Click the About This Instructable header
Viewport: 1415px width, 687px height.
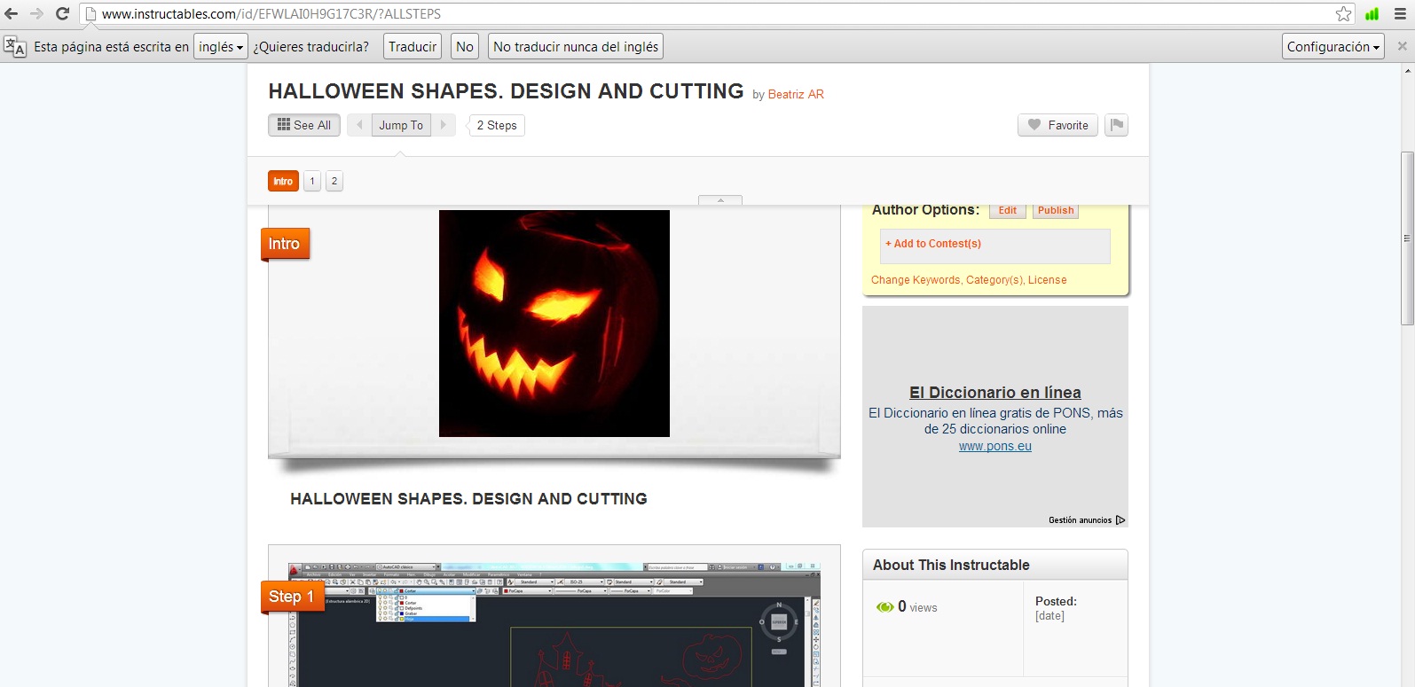(951, 565)
